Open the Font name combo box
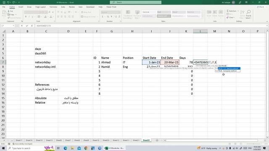The image size is (269, 151). (32, 12)
